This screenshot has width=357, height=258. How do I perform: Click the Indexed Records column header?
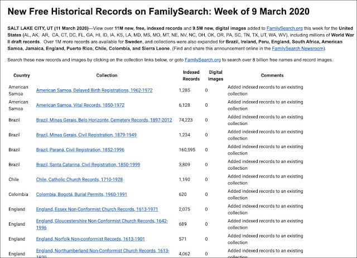[x=191, y=75]
